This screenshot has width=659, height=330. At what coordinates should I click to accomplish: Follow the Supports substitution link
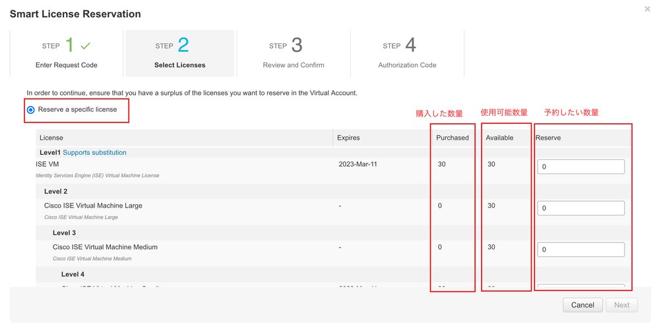pos(94,152)
